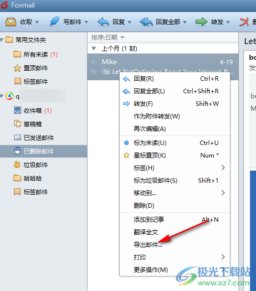Click the 4-19 date on Mike's email
Image resolution: width=256 pixels, height=291 pixels.
pos(226,62)
